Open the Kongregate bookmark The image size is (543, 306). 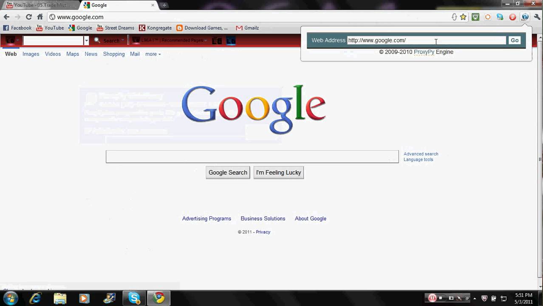(x=156, y=28)
